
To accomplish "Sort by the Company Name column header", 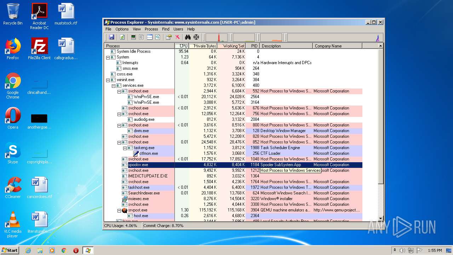I will 337,46.
